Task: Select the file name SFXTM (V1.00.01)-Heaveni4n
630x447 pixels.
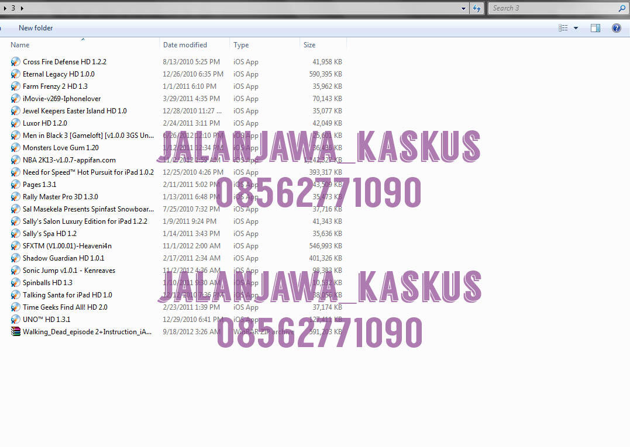Action: coord(67,246)
